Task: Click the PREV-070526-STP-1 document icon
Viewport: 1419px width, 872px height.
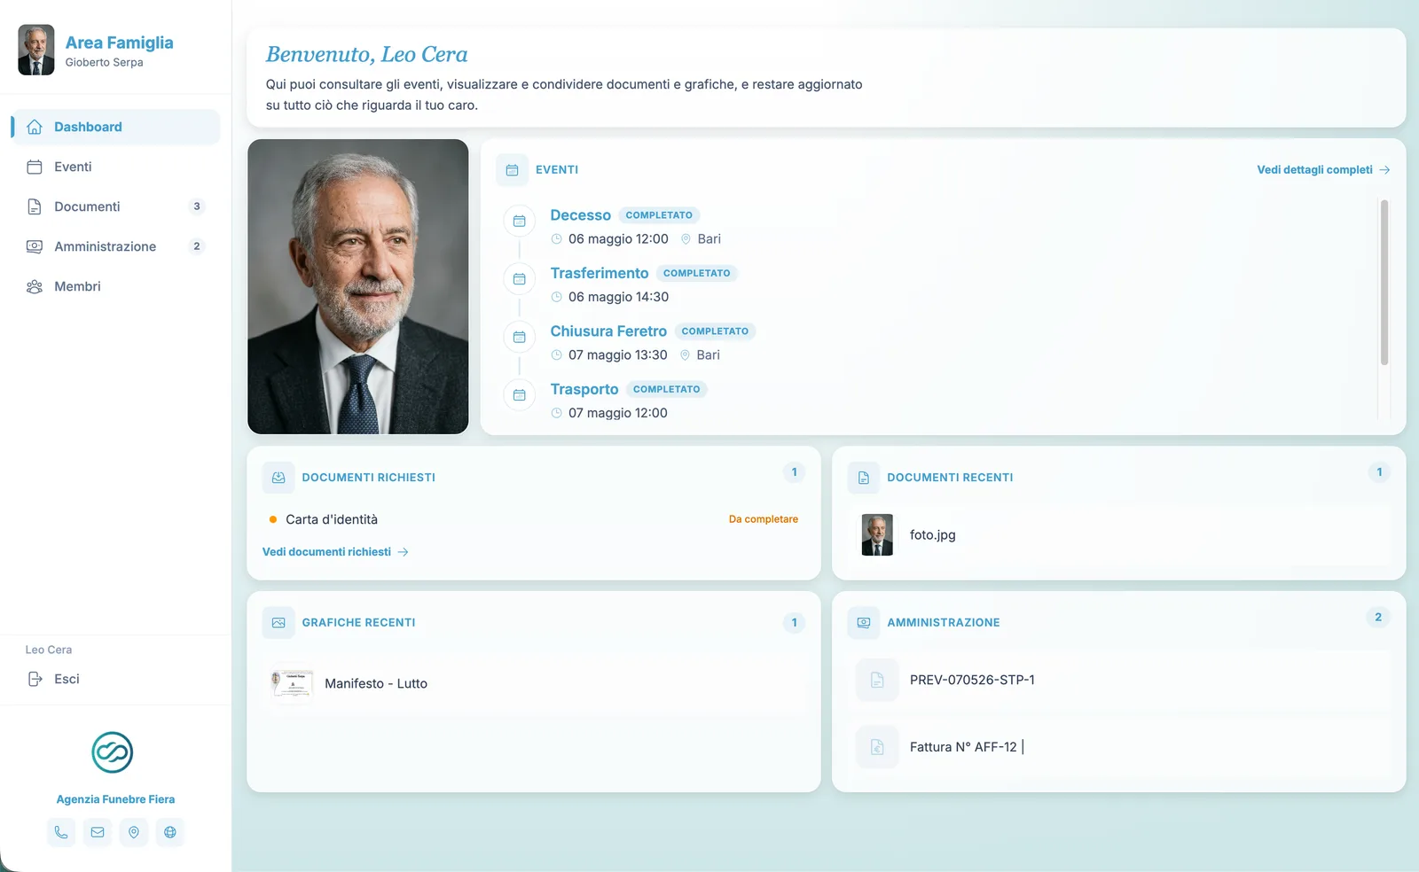Action: (877, 680)
